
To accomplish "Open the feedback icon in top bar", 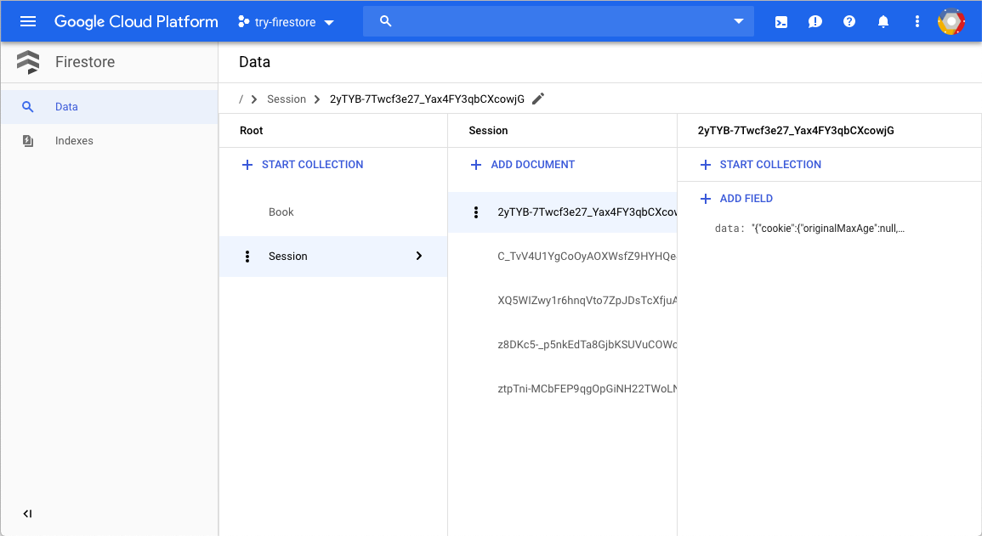I will point(815,21).
